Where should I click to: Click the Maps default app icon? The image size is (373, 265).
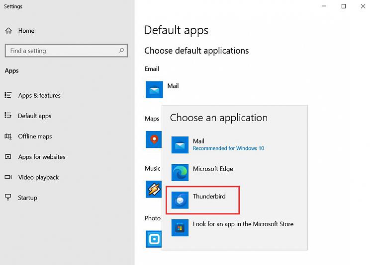point(154,139)
